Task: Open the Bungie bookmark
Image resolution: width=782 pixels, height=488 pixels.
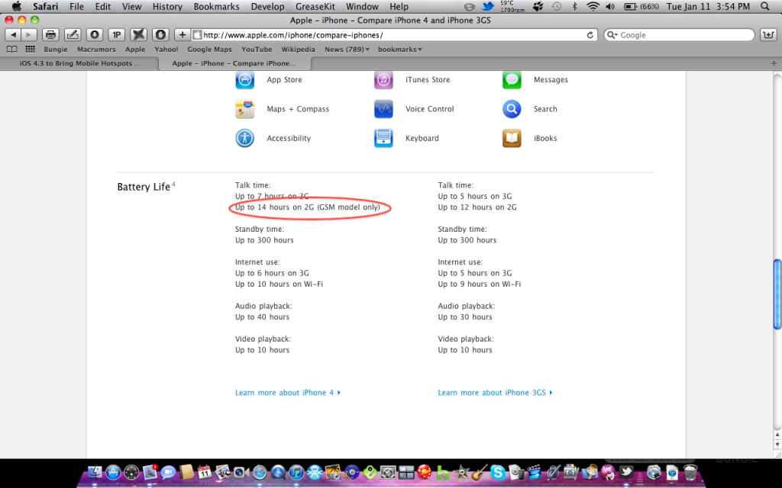Action: click(x=56, y=50)
